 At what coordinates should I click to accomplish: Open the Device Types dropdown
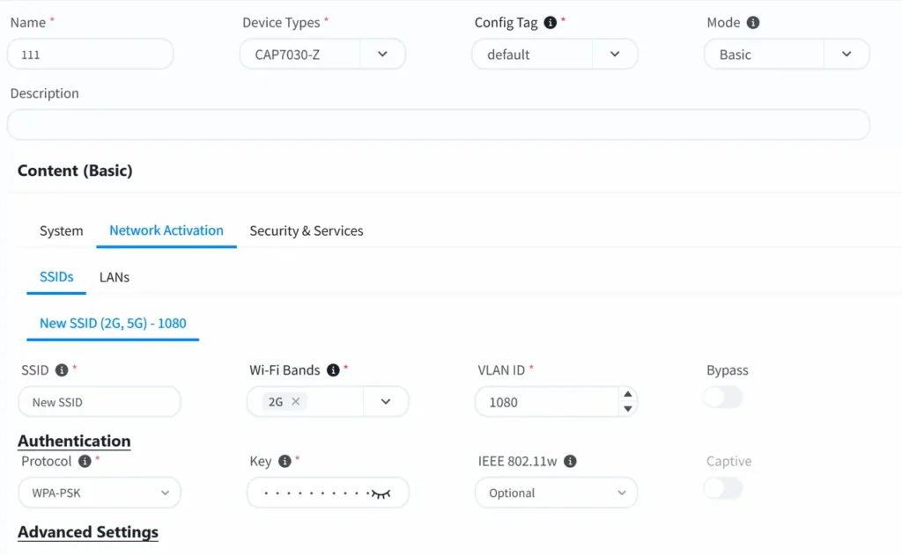tap(382, 54)
